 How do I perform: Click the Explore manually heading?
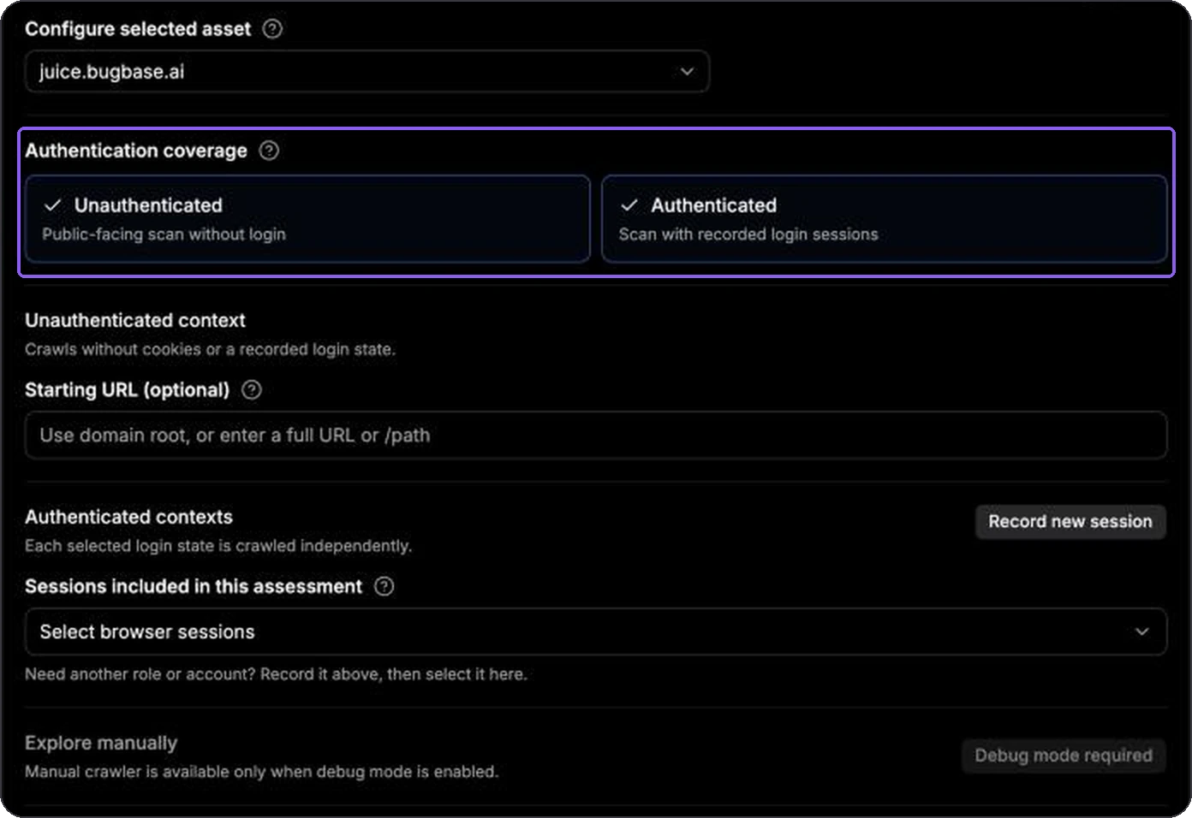(x=101, y=743)
